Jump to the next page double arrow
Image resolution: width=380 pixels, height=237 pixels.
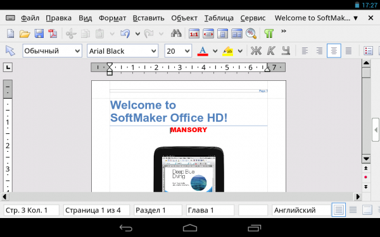tap(366, 186)
